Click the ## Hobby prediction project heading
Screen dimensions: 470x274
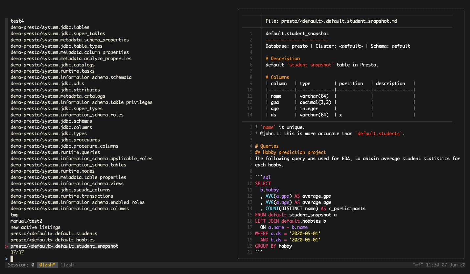(x=291, y=152)
